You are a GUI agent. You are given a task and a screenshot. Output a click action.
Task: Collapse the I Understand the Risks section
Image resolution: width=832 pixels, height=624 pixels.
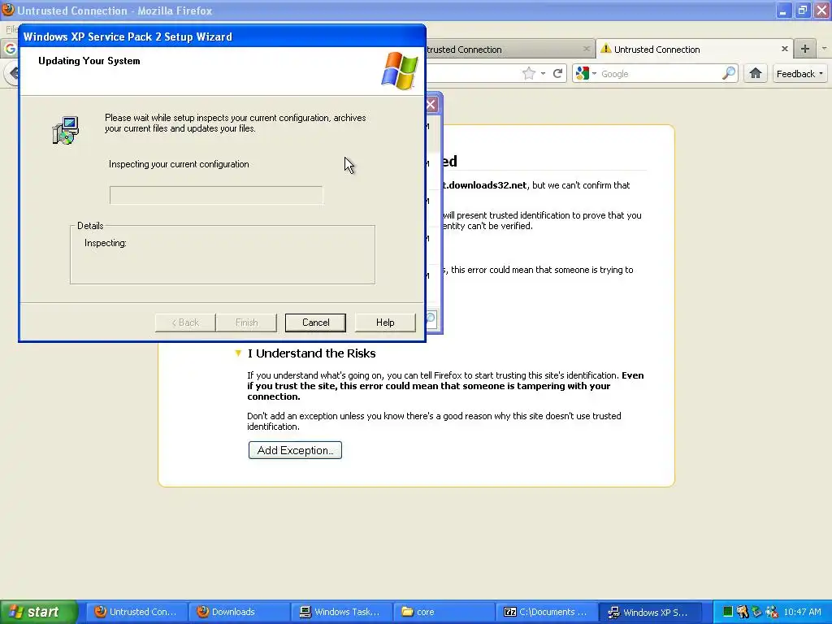tap(238, 353)
